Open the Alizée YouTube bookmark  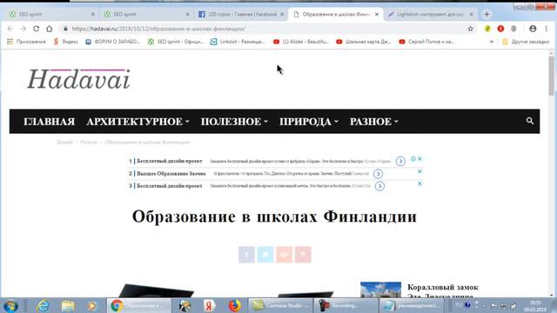pos(301,42)
